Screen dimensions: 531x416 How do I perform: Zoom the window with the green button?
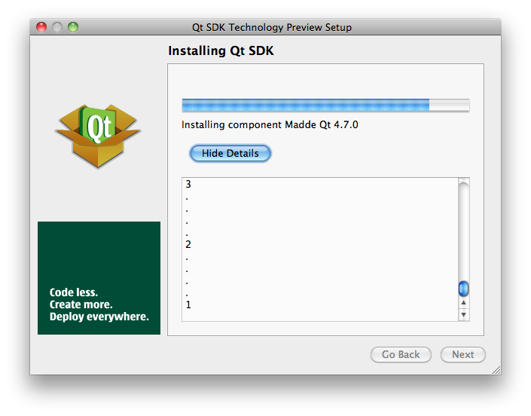click(x=73, y=27)
